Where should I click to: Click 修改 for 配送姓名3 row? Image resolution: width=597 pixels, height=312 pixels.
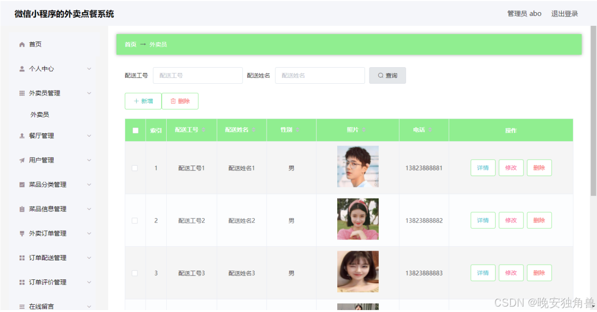tap(511, 273)
